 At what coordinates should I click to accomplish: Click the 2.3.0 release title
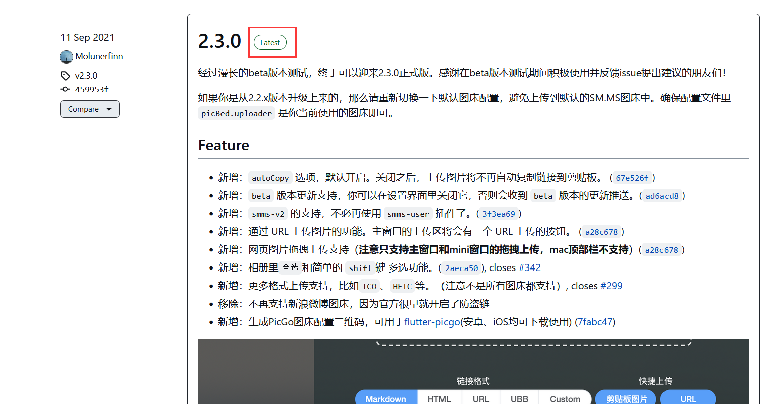click(x=219, y=41)
